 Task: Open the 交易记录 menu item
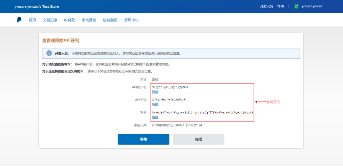click(x=50, y=20)
